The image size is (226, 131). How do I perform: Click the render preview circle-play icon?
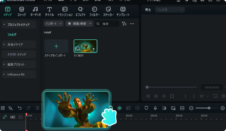point(137,108)
